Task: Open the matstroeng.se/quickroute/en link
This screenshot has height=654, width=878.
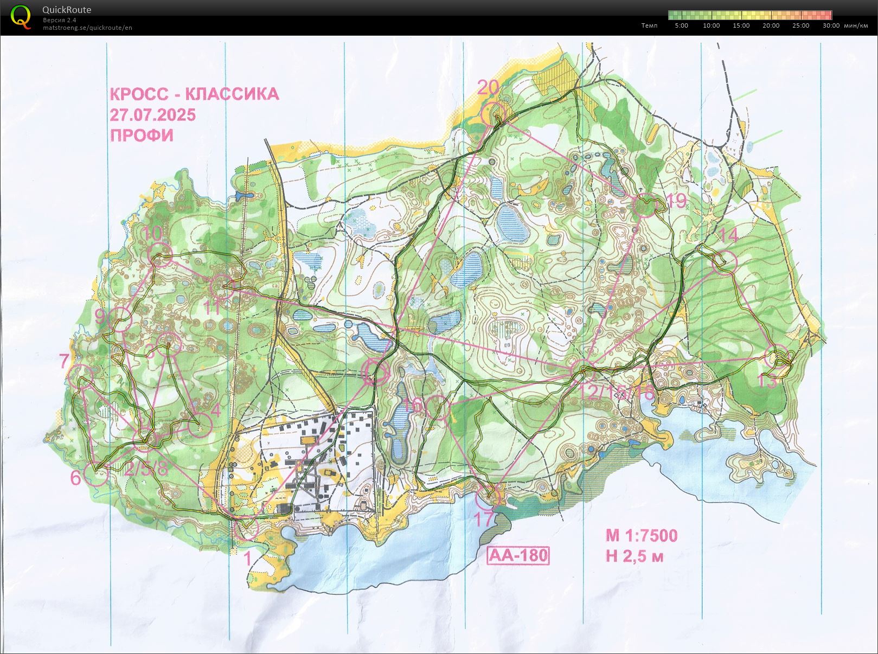Action: tap(87, 28)
